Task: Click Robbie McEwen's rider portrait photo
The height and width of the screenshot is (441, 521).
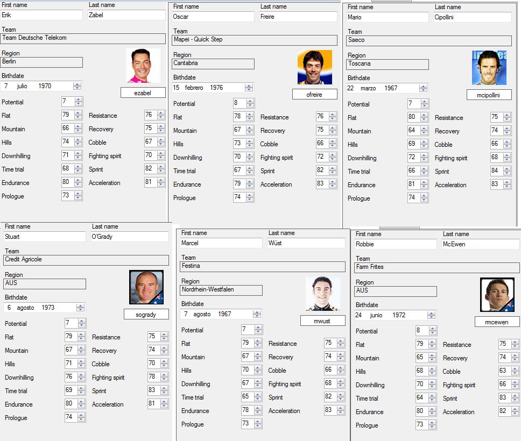Action: (x=497, y=295)
